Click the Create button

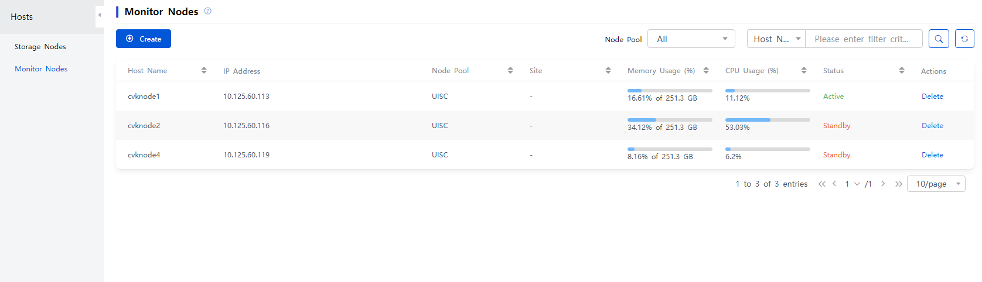(144, 39)
